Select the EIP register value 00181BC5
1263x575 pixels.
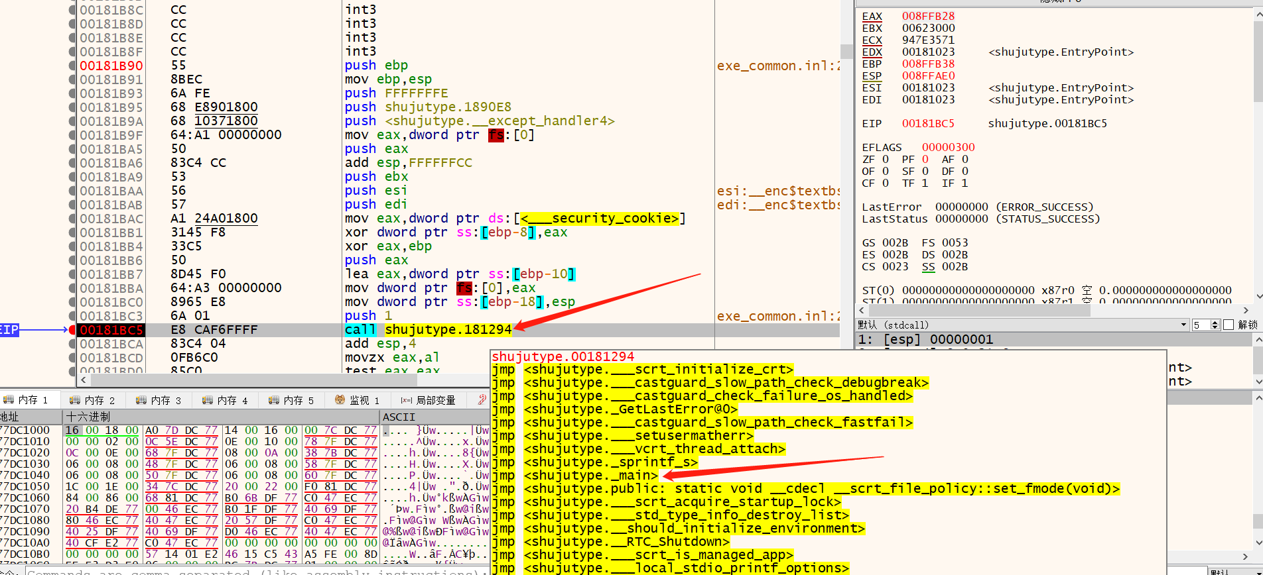coord(928,123)
